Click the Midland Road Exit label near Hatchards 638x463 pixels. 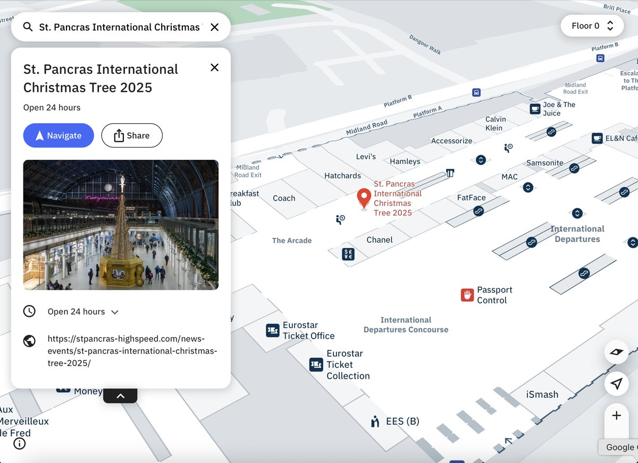pos(248,171)
